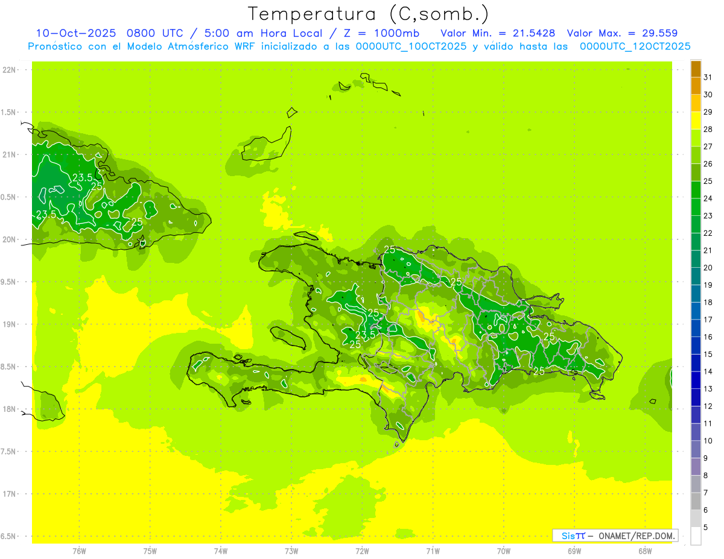Click the colorbar scale value '31'

(x=708, y=77)
